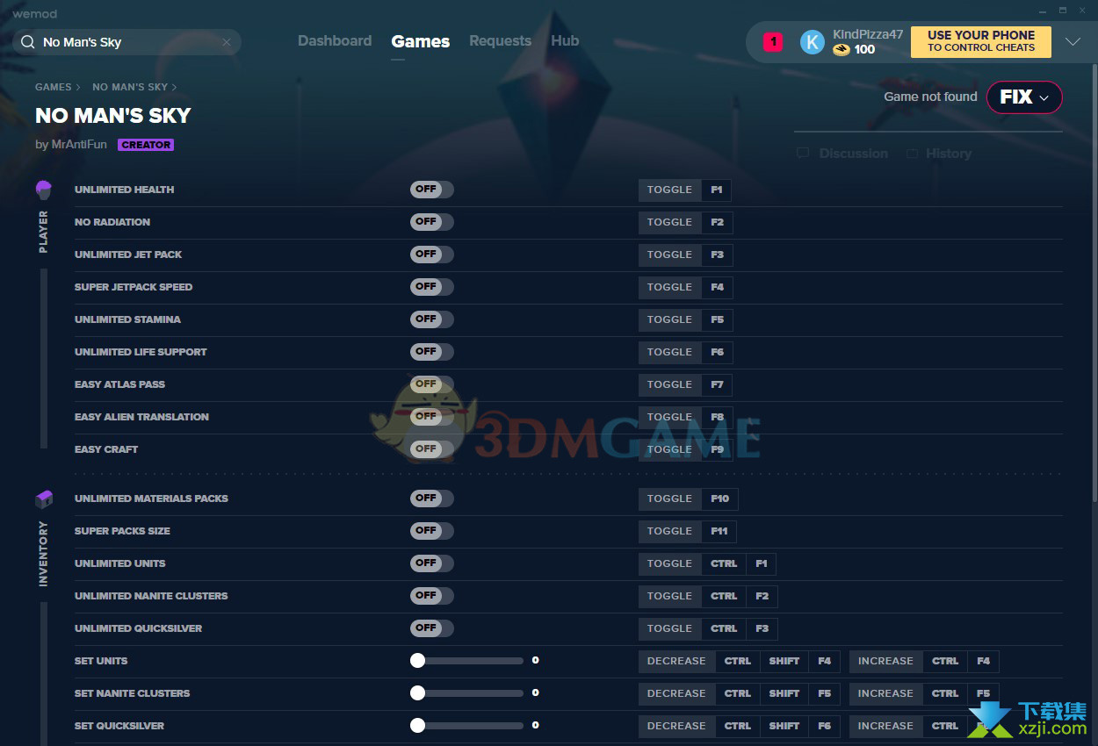The image size is (1098, 746).
Task: Click the F11 hotkey for Super Packs Size
Action: (719, 531)
